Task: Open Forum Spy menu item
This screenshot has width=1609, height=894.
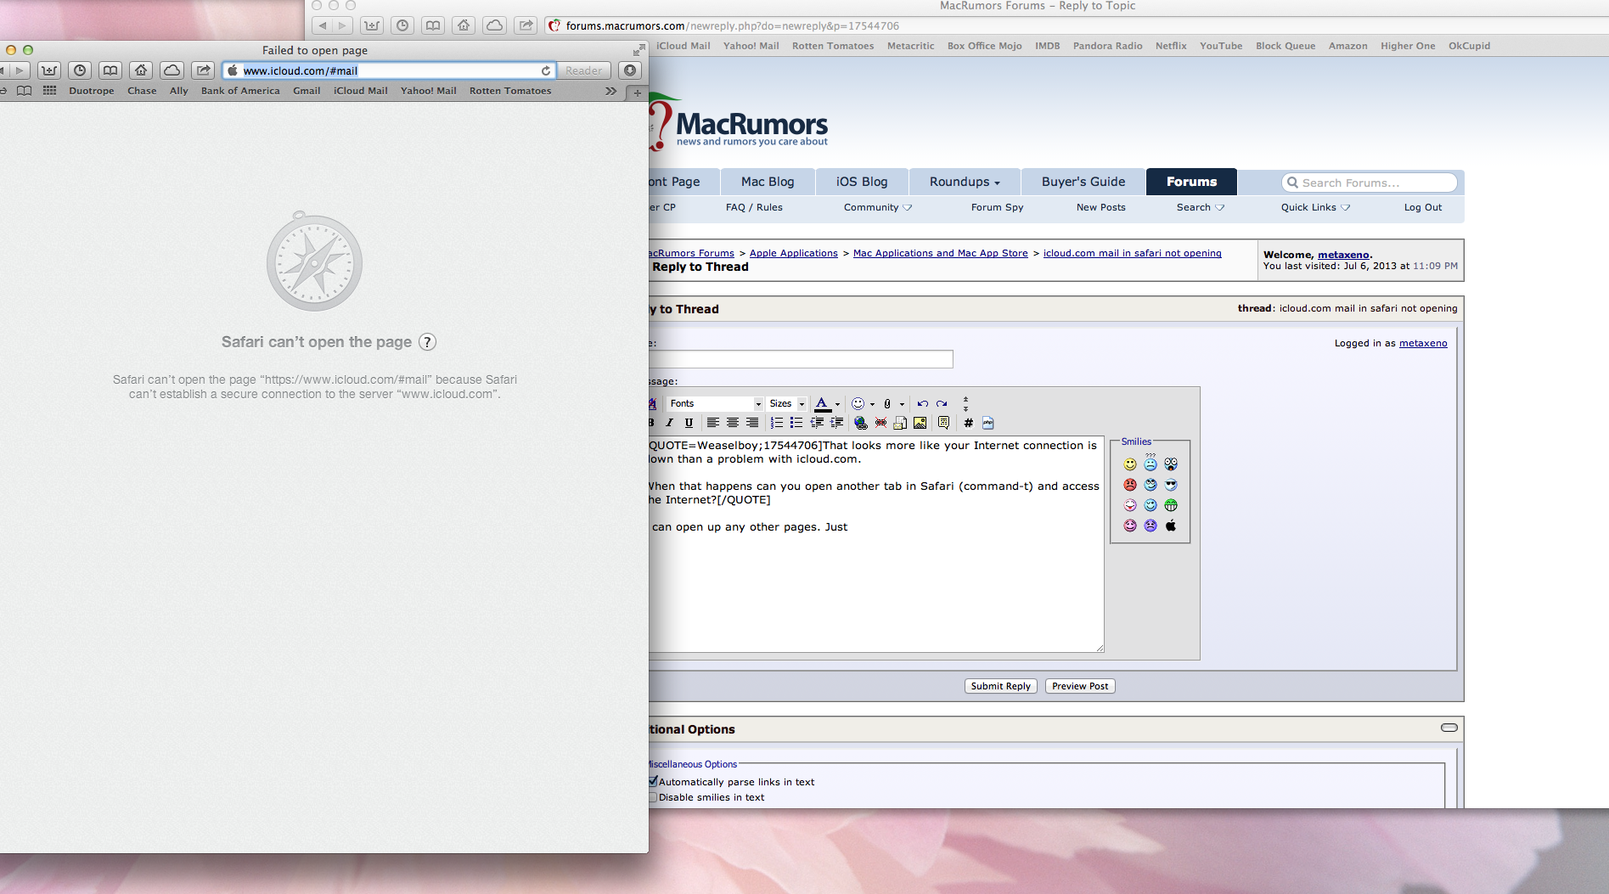Action: pos(997,207)
